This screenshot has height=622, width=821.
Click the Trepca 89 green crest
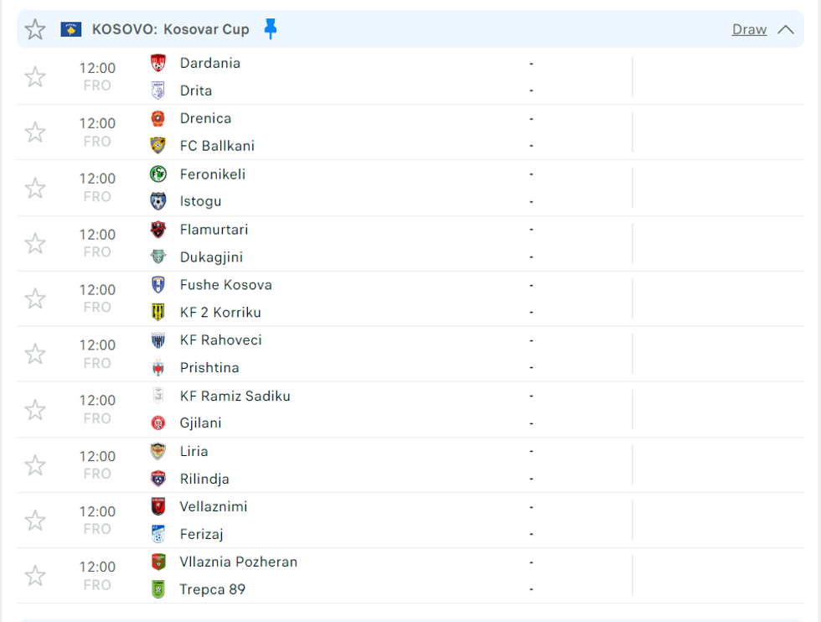tap(157, 589)
